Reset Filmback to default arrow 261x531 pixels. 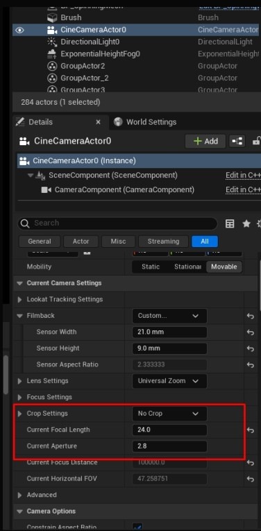(x=251, y=316)
